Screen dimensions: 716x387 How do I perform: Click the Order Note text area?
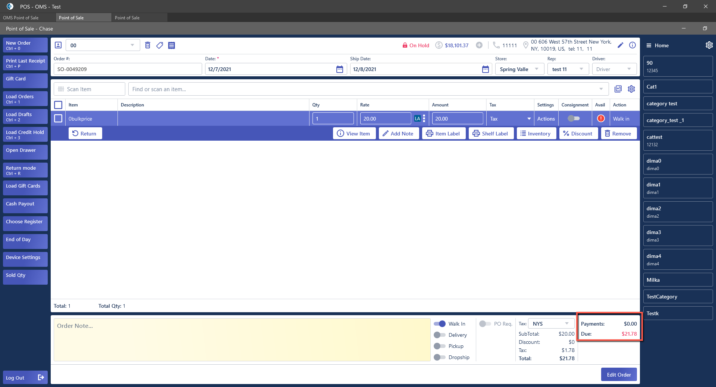point(242,339)
